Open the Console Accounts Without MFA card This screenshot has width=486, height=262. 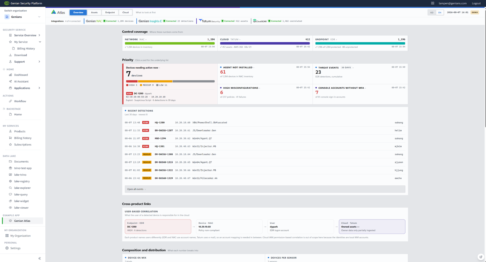(360, 94)
